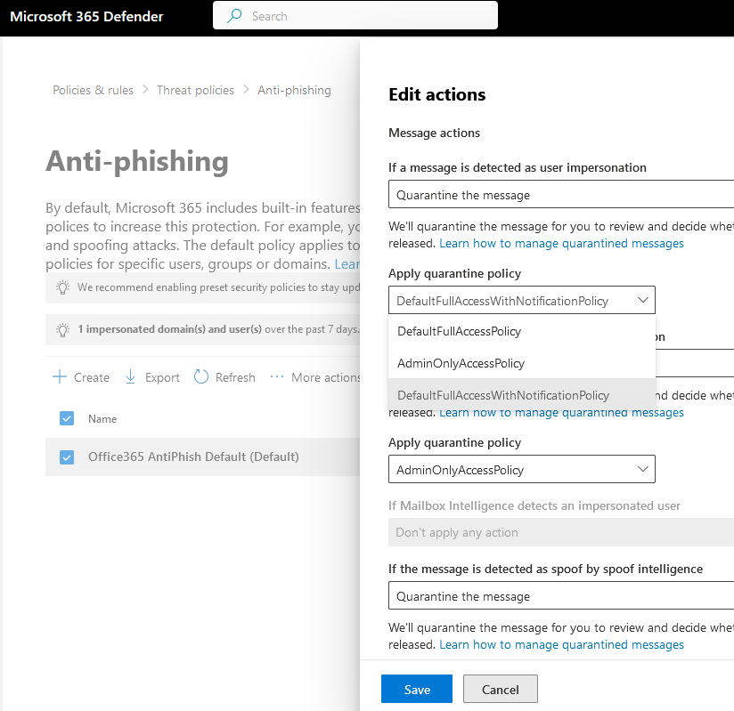
Task: Click the Export download icon
Action: (131, 377)
